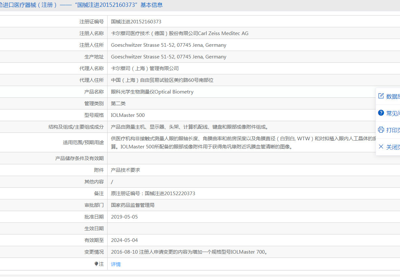Click the approving authority 国家药品监督管理局
The width and height of the screenshot is (400, 277).
(x=133, y=205)
